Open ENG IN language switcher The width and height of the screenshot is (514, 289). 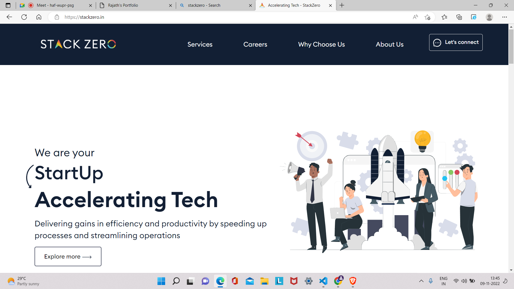pos(443,281)
